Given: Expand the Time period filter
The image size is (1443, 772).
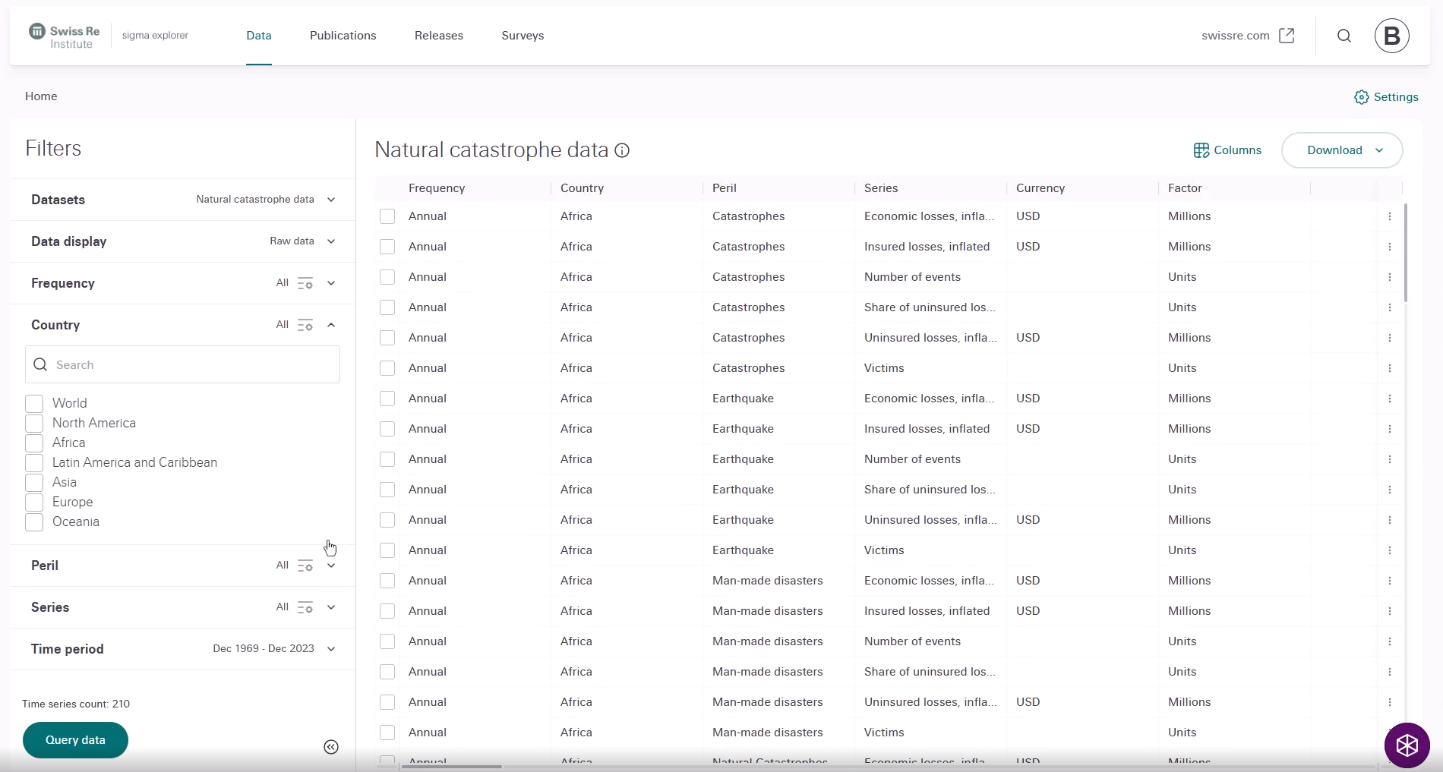Looking at the screenshot, I should click(331, 649).
